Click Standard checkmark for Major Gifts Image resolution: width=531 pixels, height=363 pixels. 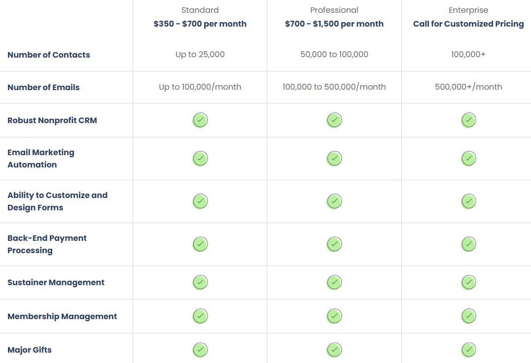click(200, 350)
